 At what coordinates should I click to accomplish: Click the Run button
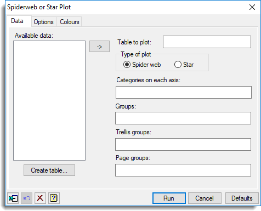(x=169, y=198)
